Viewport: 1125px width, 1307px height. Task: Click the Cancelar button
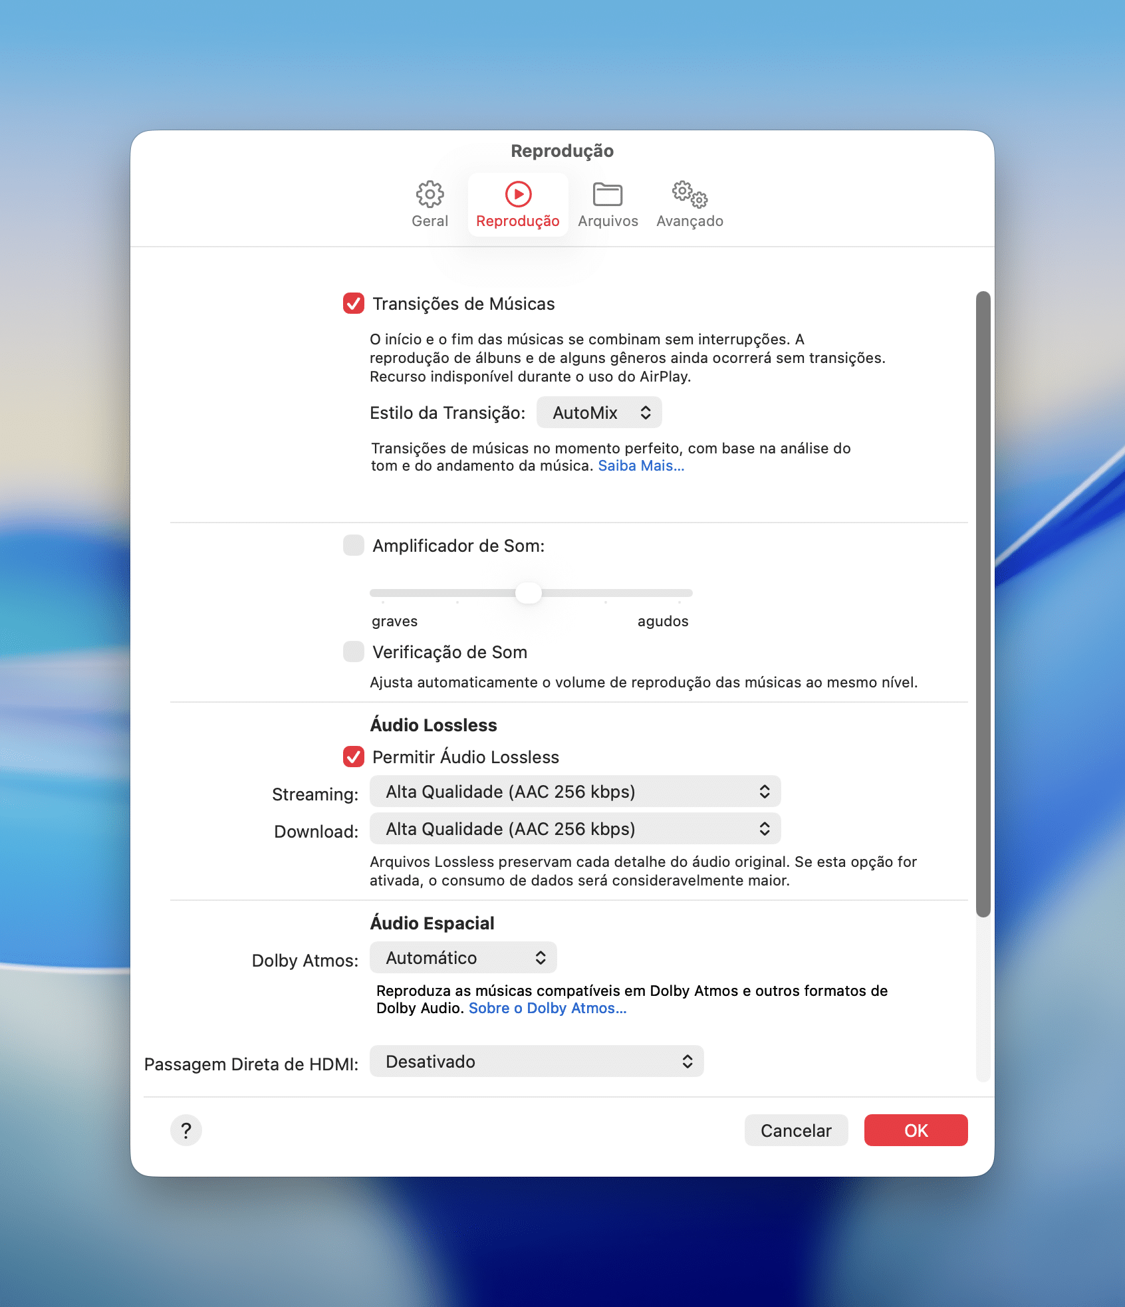tap(796, 1130)
